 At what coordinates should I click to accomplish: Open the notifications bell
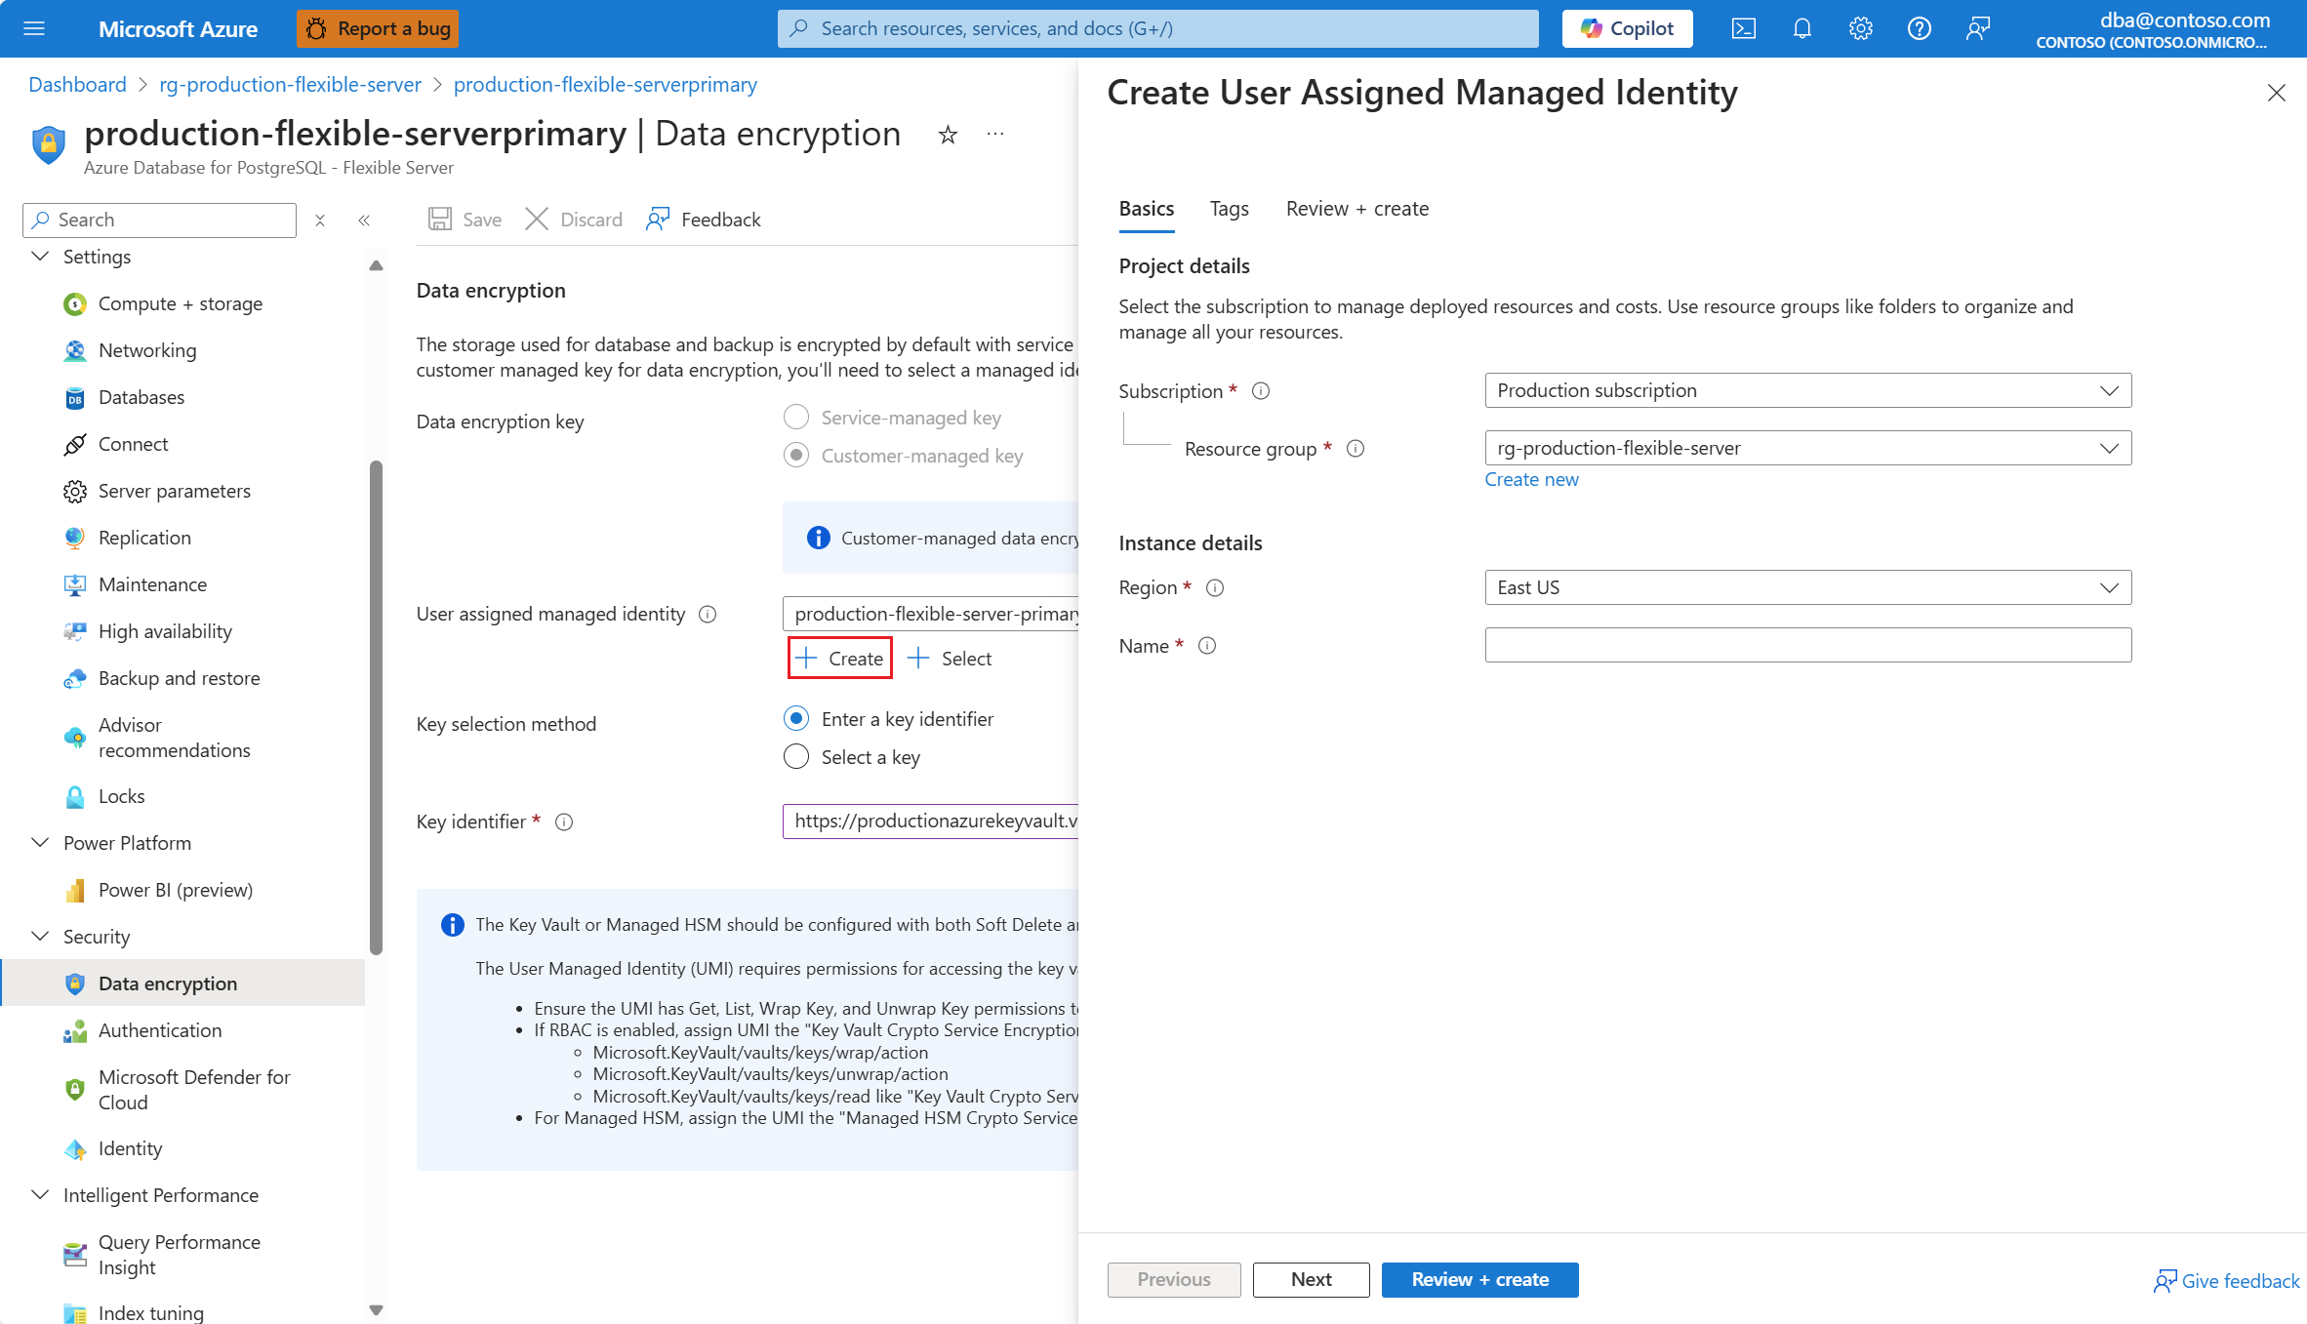point(1801,28)
